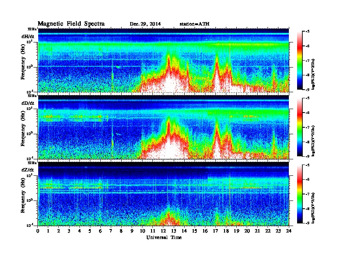Click the log(PSD) units label beside dD/dt colorbar
Viewport: 344px width, 265px height.
click(313, 141)
